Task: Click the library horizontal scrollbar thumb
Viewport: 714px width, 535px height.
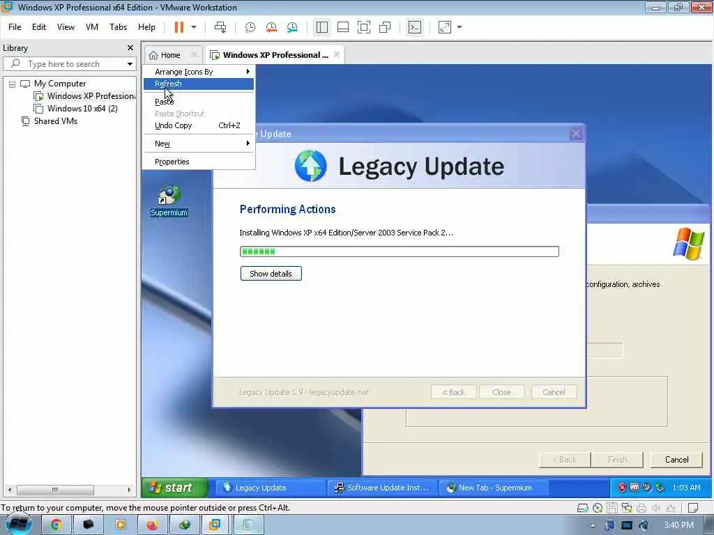Action: click(x=55, y=490)
